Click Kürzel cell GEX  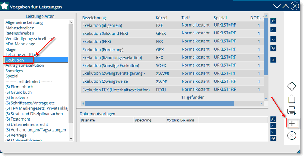click(160, 50)
